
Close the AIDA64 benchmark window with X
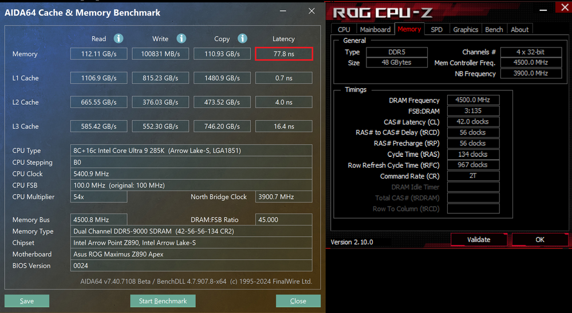click(x=311, y=11)
